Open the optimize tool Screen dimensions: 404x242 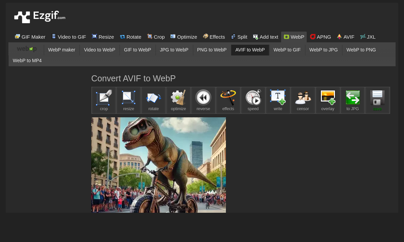click(x=178, y=100)
